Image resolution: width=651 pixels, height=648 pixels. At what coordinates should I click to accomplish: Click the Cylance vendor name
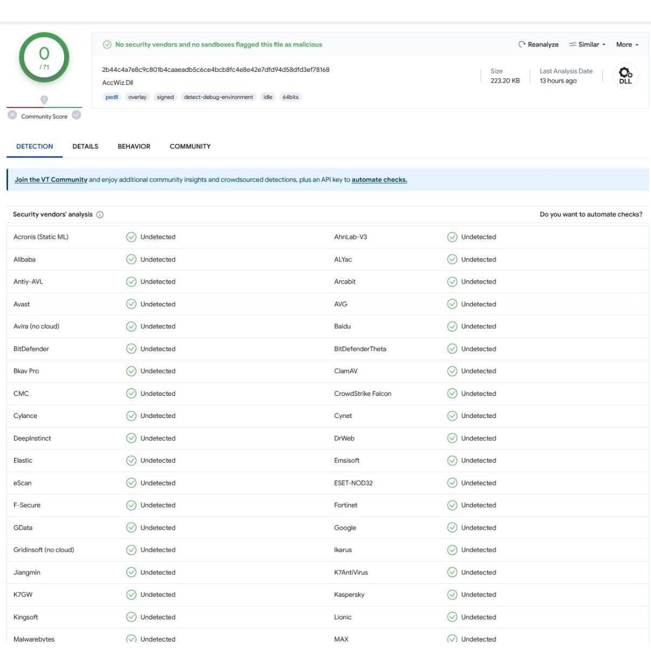25,416
